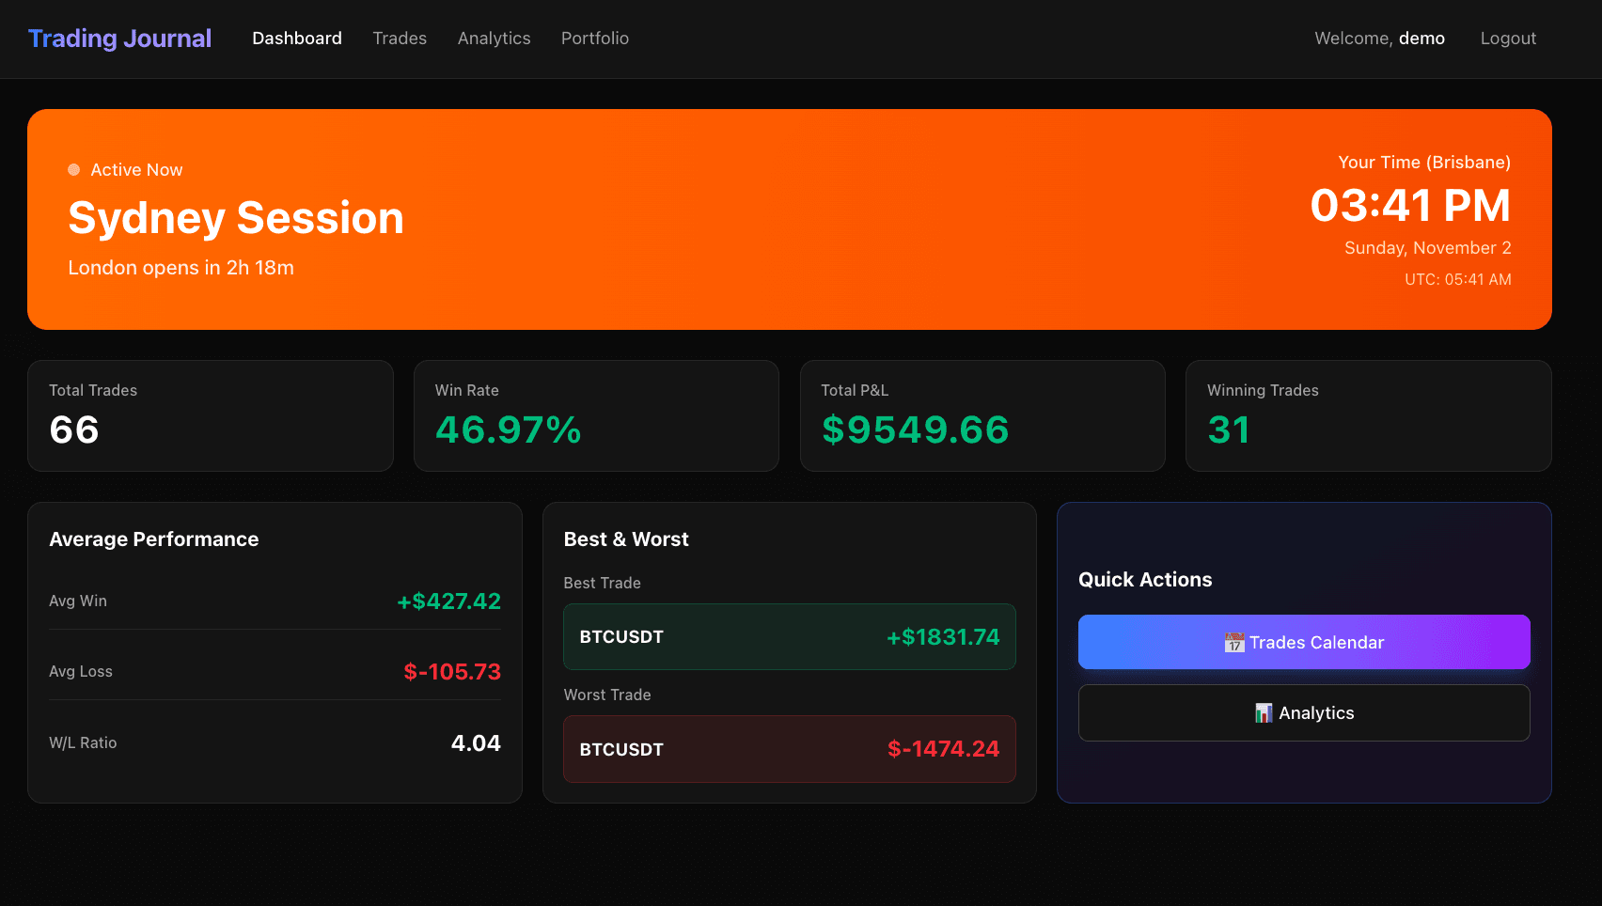
Task: Click the demo username link
Action: pos(1422,38)
